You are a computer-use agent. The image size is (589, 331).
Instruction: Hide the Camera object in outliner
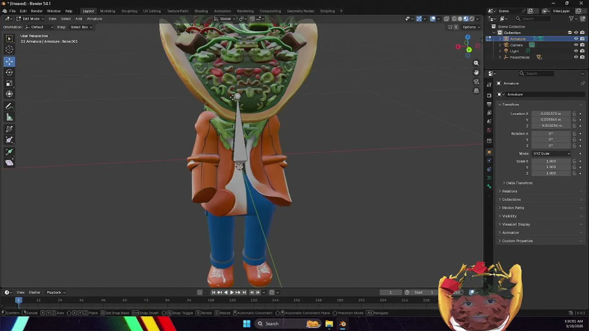[576, 45]
